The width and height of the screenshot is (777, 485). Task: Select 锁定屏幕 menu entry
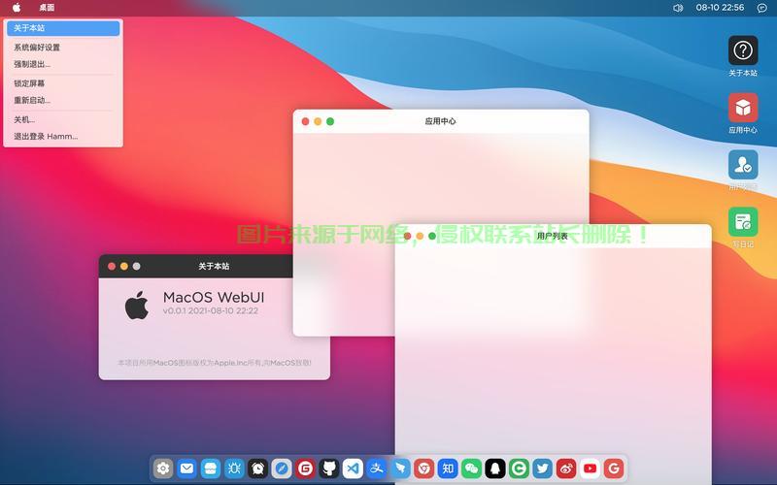29,83
